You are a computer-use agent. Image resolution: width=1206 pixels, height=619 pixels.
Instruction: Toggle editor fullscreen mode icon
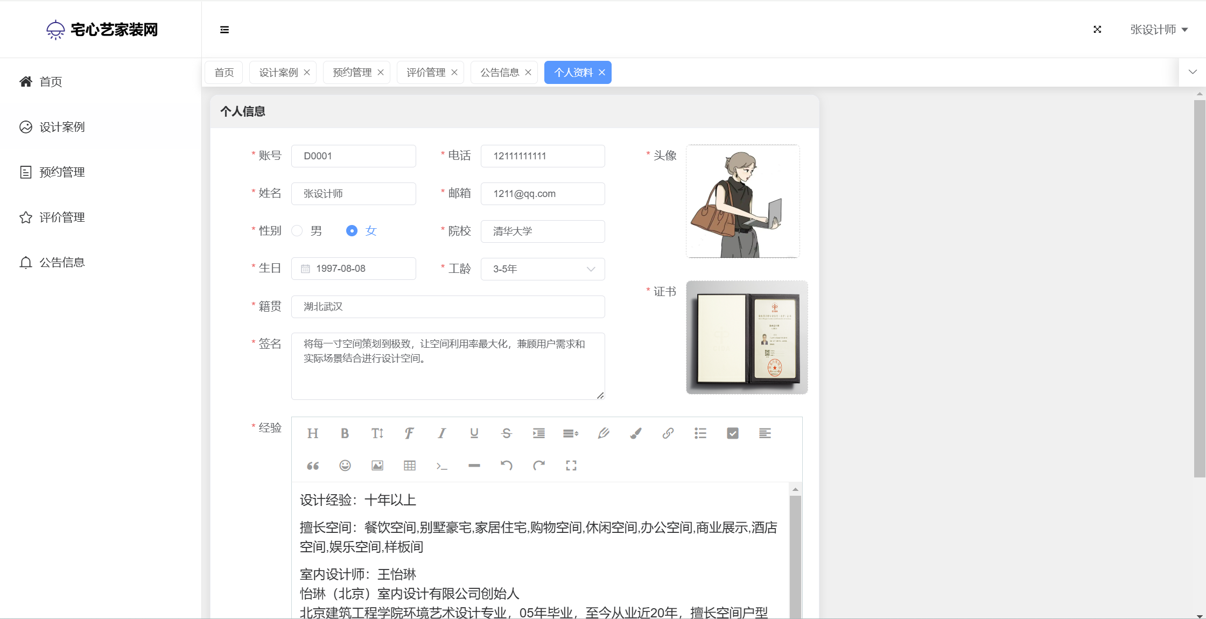[571, 466]
